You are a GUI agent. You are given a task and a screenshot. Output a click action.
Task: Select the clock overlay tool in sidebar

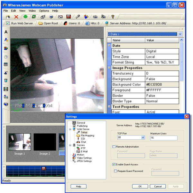(6, 57)
